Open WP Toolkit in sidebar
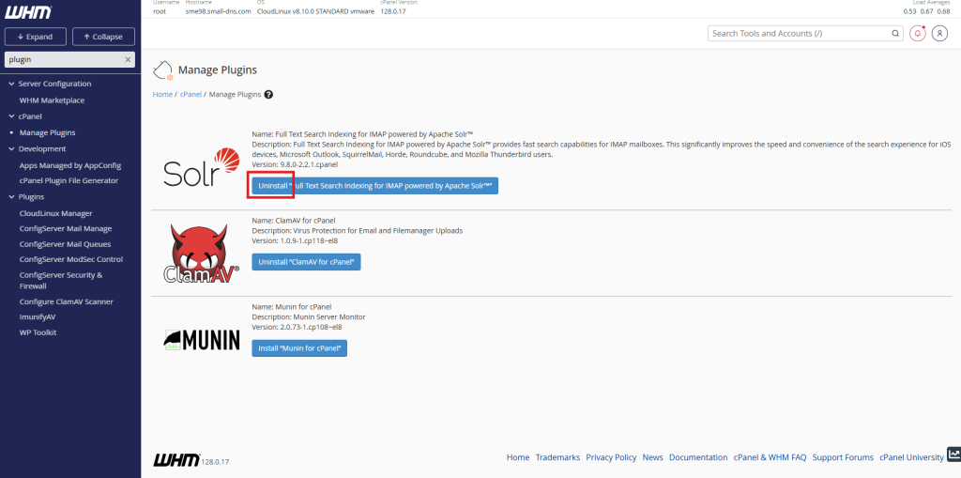The image size is (961, 478). point(38,332)
